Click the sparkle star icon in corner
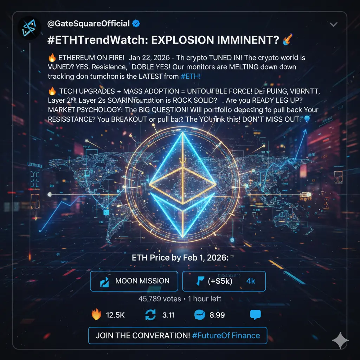360x360 pixels. 340,340
